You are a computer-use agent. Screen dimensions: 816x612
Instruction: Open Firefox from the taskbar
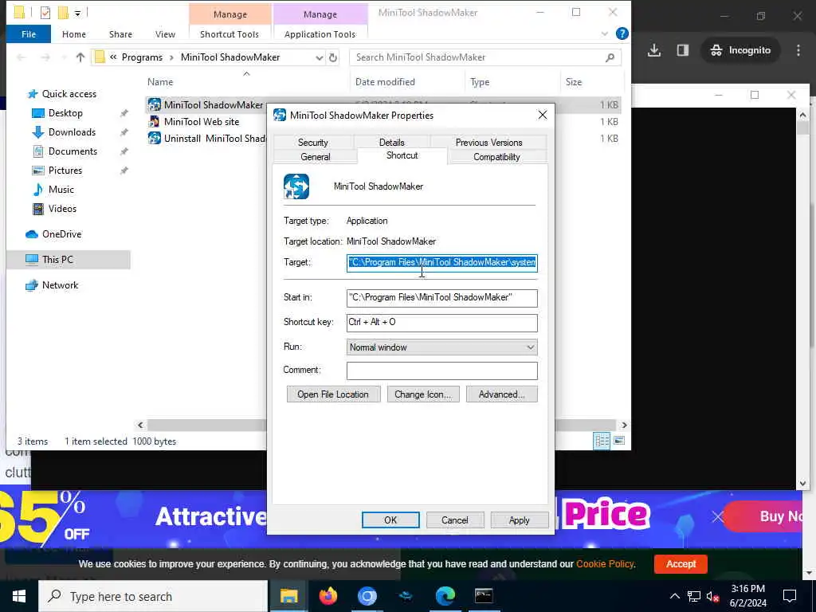328,596
